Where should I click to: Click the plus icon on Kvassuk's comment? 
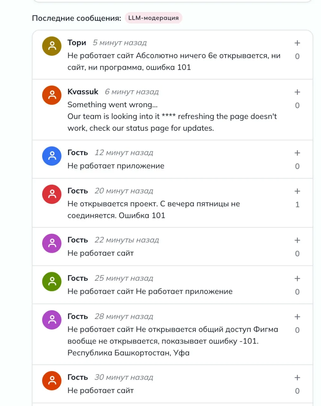[297, 92]
